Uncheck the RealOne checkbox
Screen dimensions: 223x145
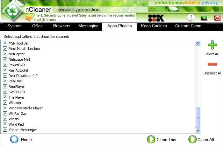pos(5,81)
